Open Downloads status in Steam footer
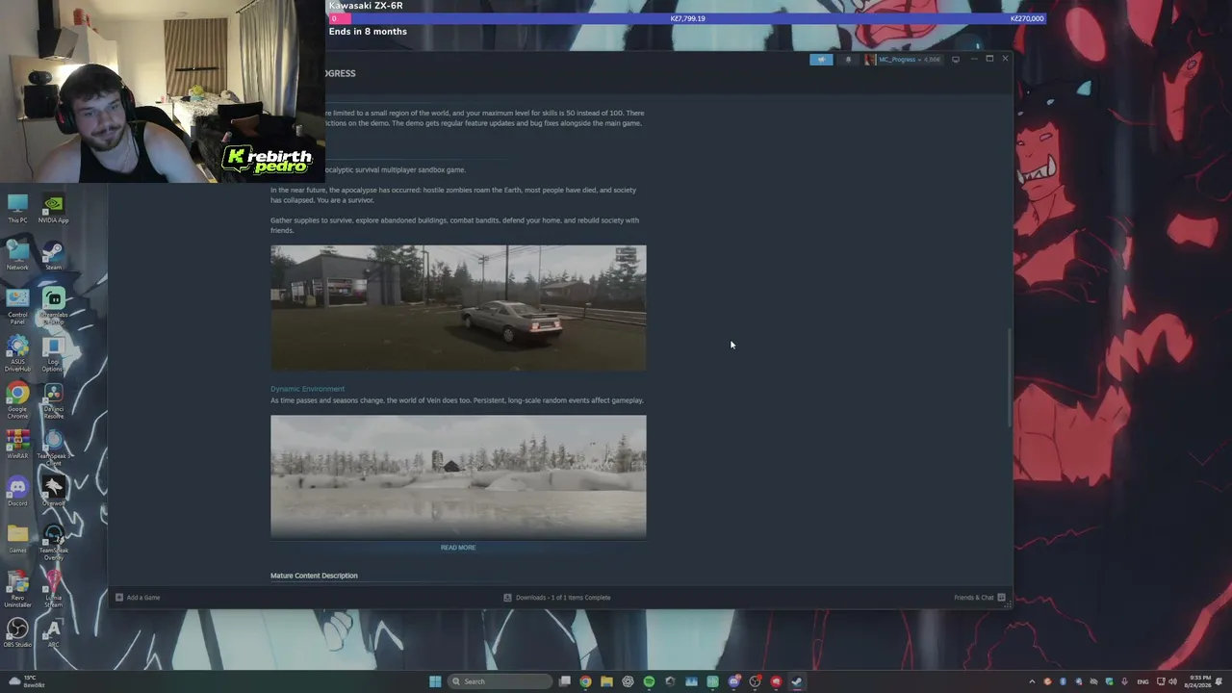Image resolution: width=1232 pixels, height=693 pixels. click(x=557, y=598)
